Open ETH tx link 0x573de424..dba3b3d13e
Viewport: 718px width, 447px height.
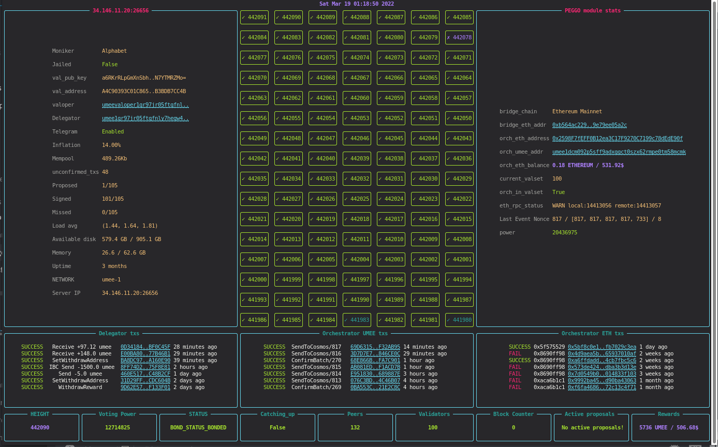pos(602,367)
